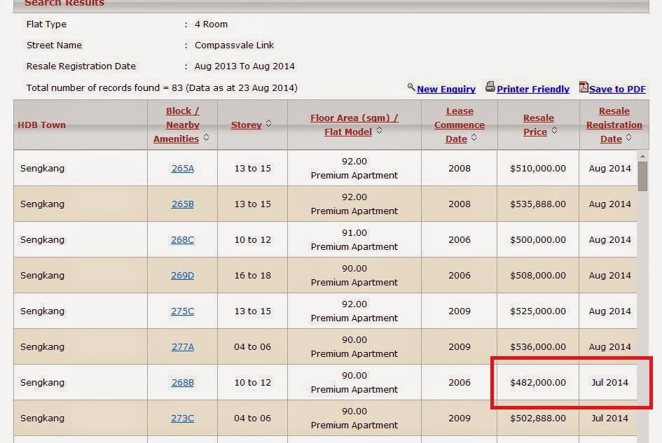Open block 277A amenities link
Screen dimensions: 662x443
click(182, 347)
